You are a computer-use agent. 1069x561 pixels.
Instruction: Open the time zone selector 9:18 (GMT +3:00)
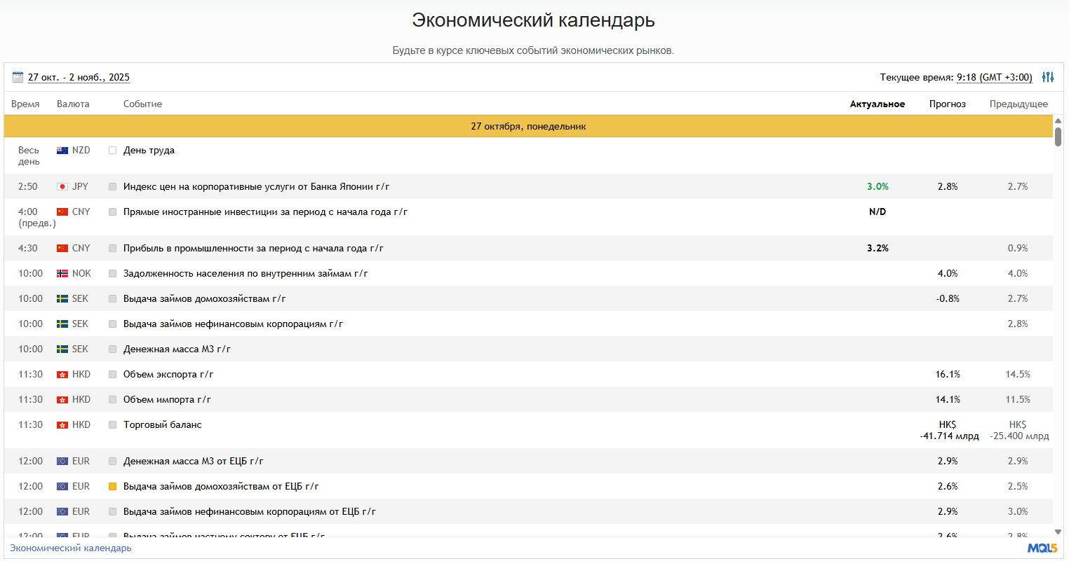[x=994, y=78]
